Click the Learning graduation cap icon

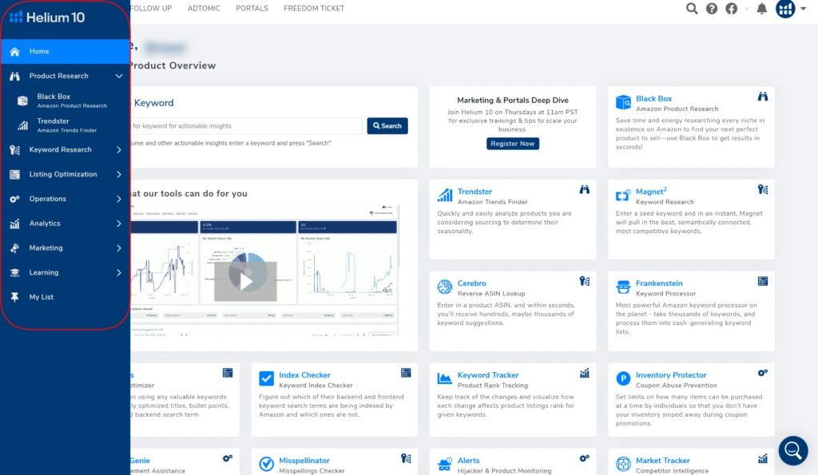[x=14, y=272]
